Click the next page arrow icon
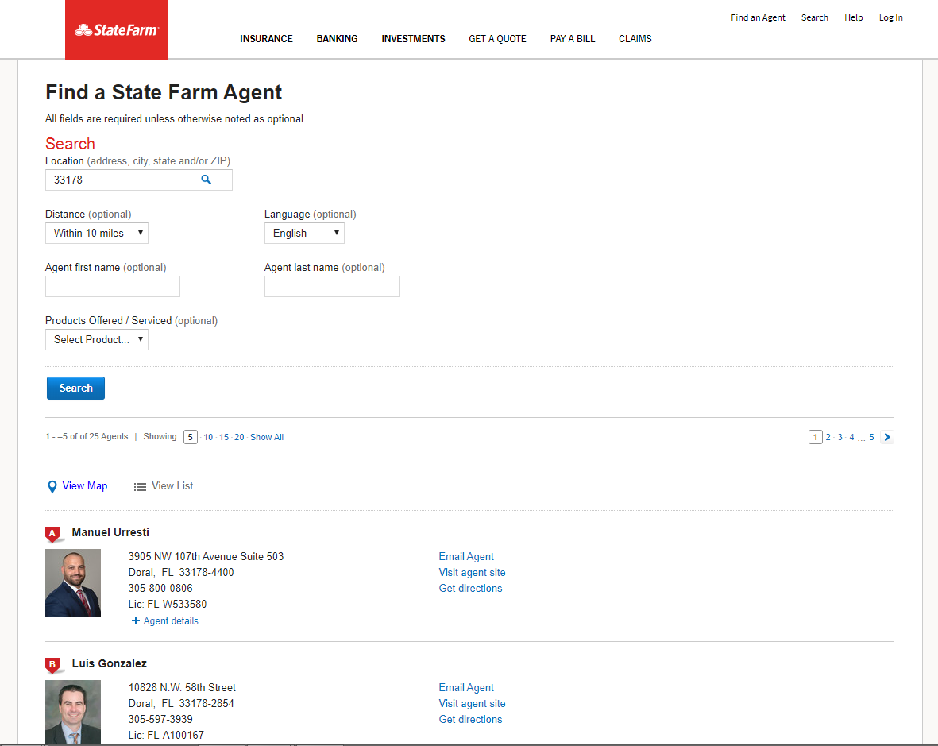Viewport: 938px width, 746px height. click(x=887, y=437)
